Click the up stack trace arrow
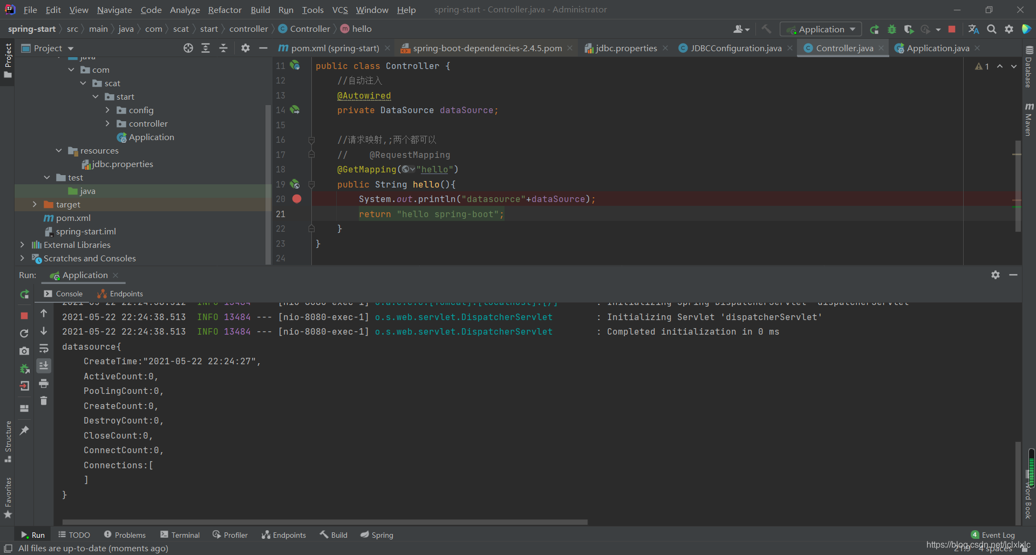The height and width of the screenshot is (555, 1036). (x=44, y=313)
